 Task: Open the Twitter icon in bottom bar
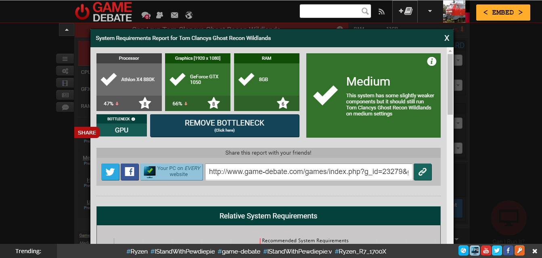(497, 251)
